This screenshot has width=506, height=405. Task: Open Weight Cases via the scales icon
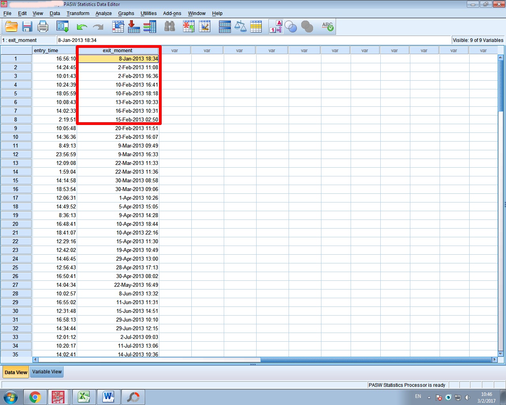(x=240, y=27)
